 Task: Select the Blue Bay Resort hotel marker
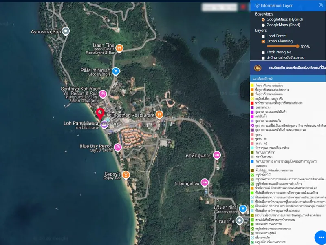tap(118, 147)
